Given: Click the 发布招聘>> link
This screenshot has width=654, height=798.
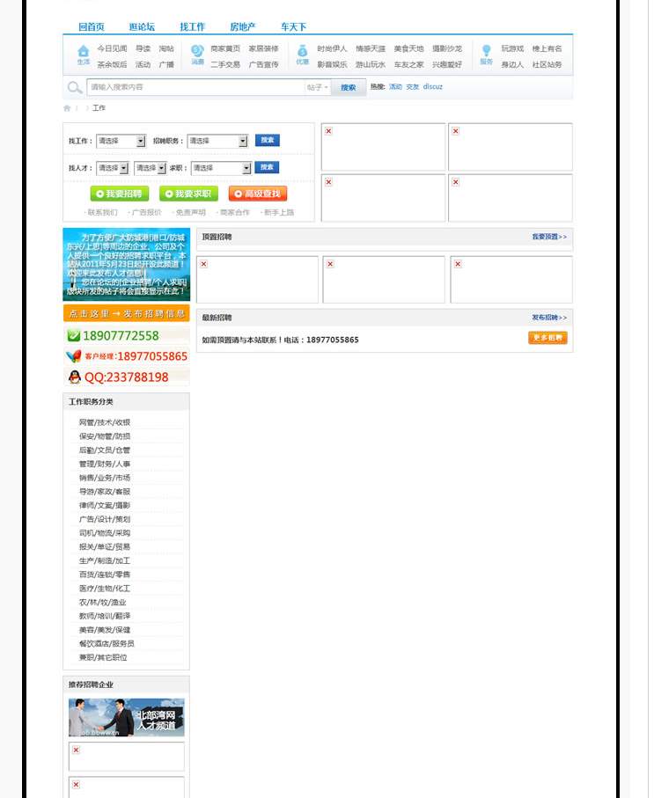Looking at the screenshot, I should (549, 318).
